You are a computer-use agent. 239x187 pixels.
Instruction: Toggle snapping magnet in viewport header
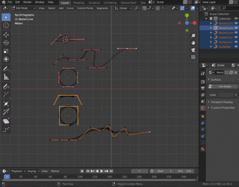click(x=144, y=8)
